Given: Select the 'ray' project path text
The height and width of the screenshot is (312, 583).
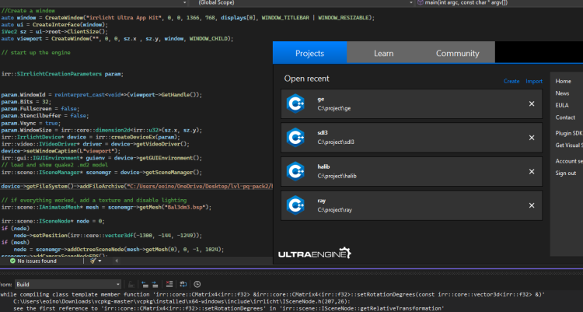Looking at the screenshot, I should [334, 210].
